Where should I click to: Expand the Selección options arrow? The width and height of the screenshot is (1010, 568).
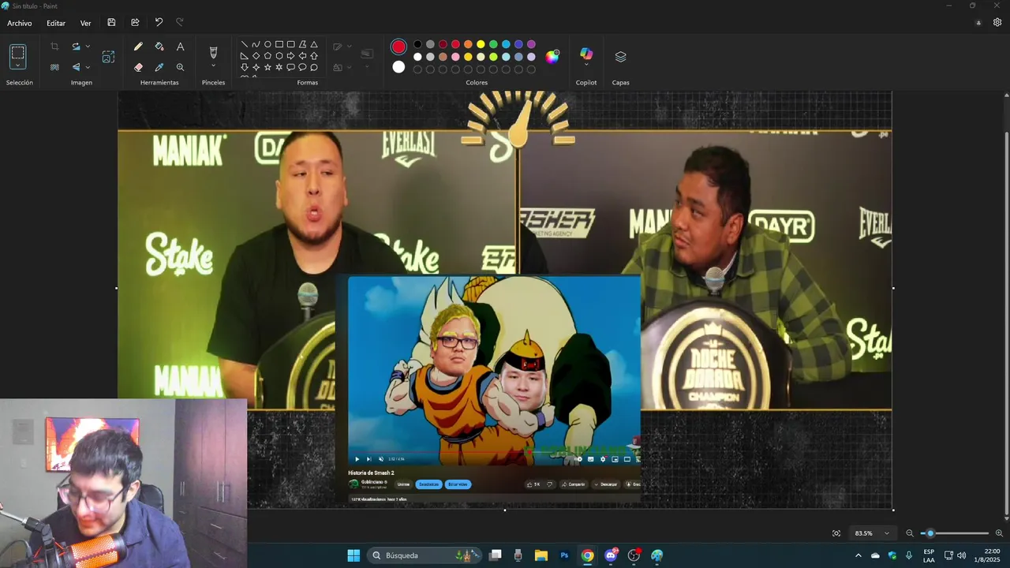(x=17, y=66)
